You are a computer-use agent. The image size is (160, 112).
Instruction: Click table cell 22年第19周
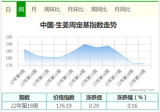[x=24, y=106]
